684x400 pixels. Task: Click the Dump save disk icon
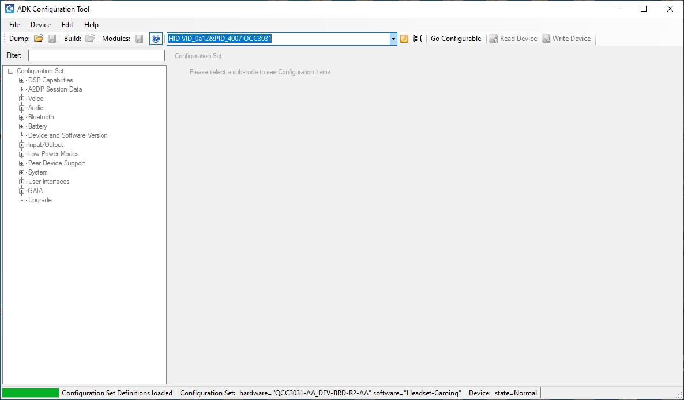pyautogui.click(x=52, y=39)
